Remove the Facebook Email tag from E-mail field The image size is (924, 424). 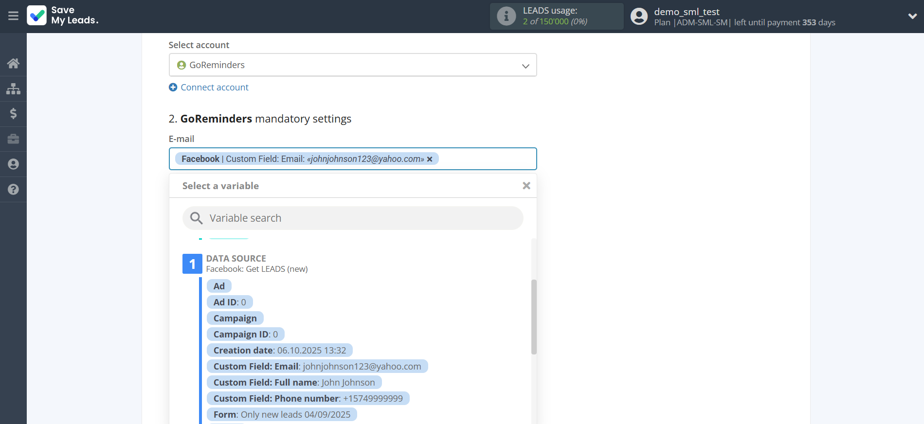click(x=430, y=159)
